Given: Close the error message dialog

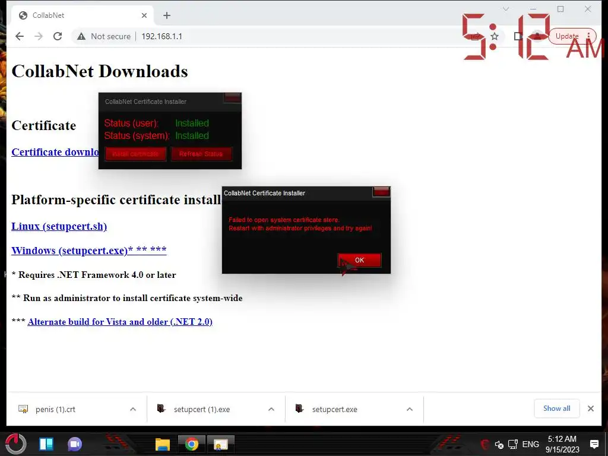Looking at the screenshot, I should coord(381,192).
